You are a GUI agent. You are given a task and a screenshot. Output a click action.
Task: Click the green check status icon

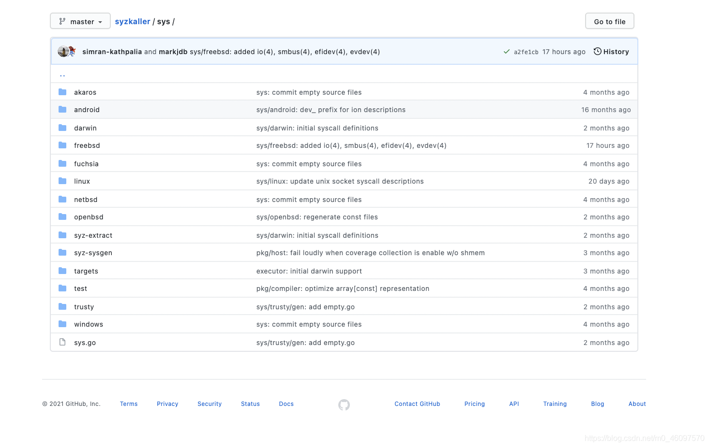507,52
